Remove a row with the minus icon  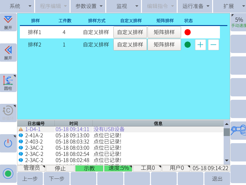(213, 45)
